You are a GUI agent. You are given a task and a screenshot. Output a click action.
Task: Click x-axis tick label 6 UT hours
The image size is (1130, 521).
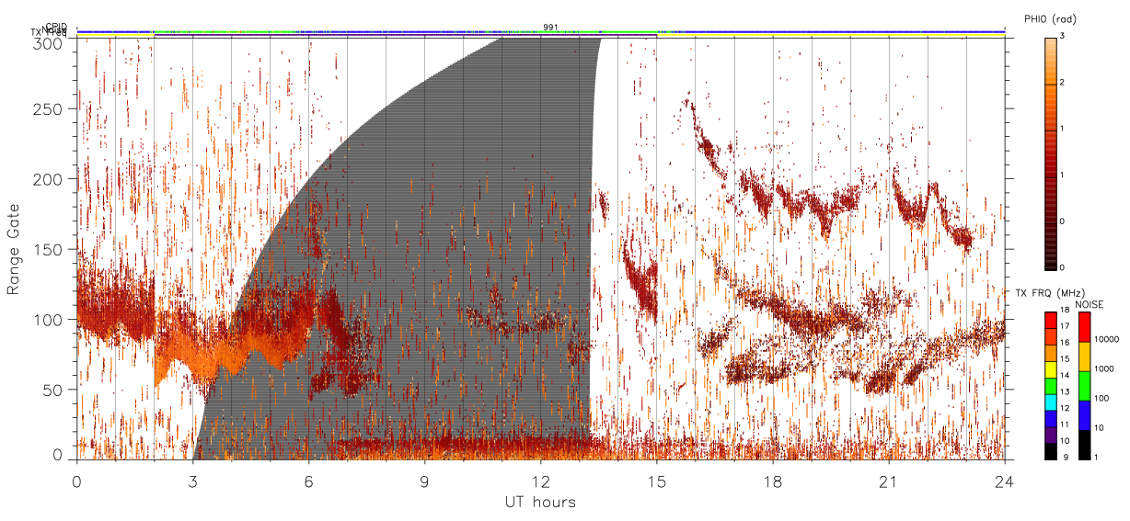309,481
